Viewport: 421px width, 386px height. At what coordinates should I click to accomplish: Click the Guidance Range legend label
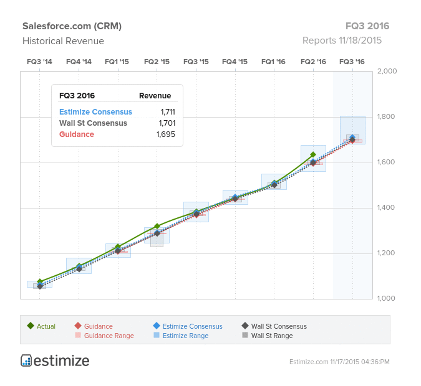click(109, 336)
